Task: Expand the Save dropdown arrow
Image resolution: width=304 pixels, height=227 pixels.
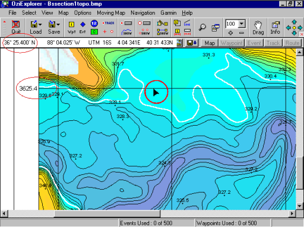Action: point(58,24)
